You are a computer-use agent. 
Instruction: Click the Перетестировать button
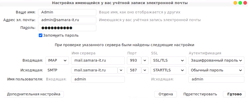click(200, 94)
